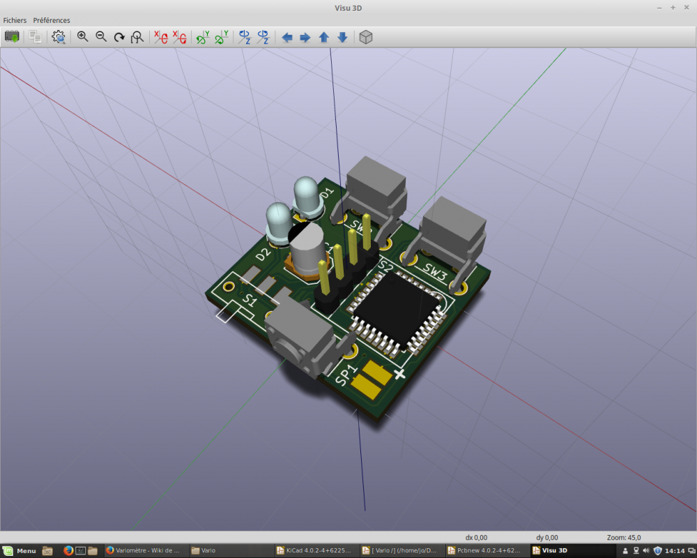Switch to the Vario folder window

pyautogui.click(x=231, y=550)
